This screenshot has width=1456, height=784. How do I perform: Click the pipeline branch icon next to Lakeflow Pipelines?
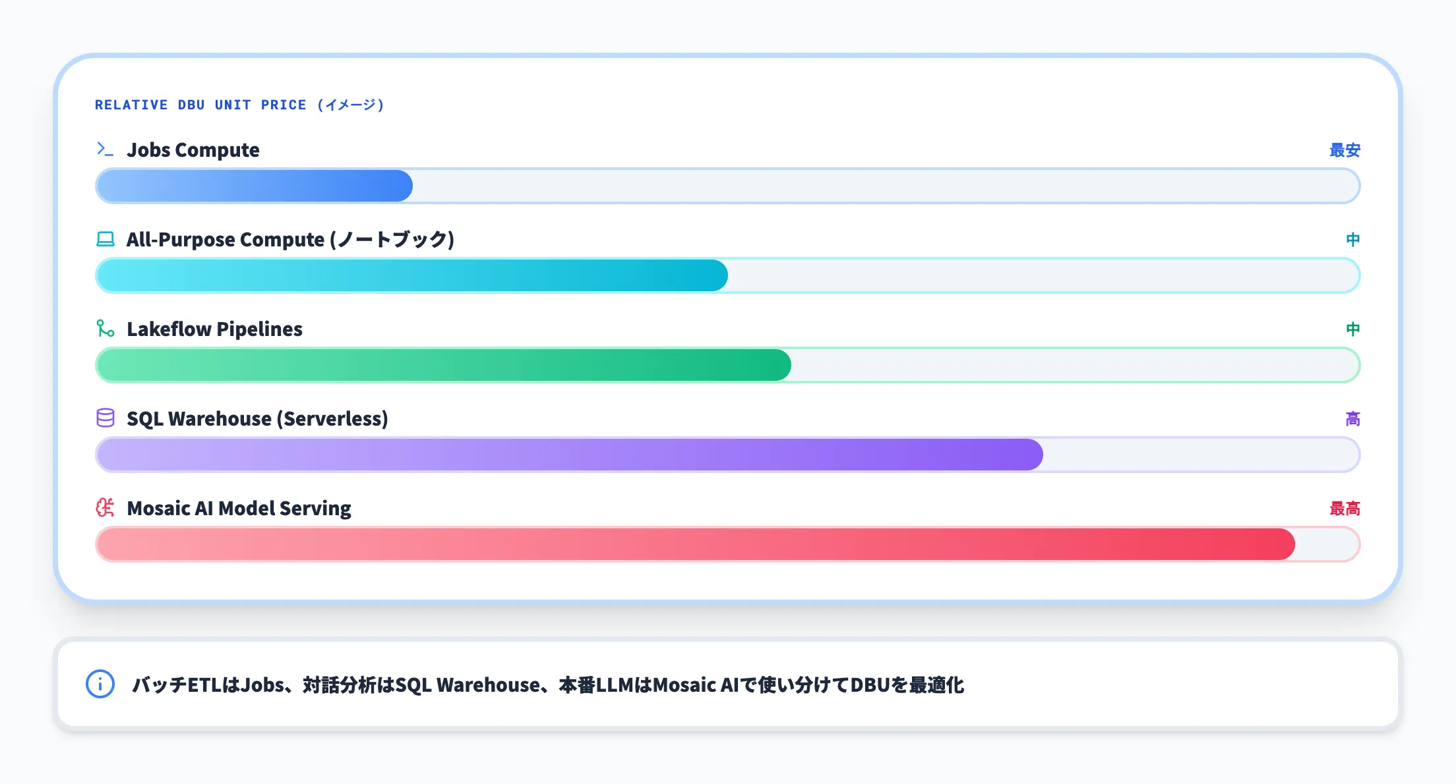(x=104, y=329)
